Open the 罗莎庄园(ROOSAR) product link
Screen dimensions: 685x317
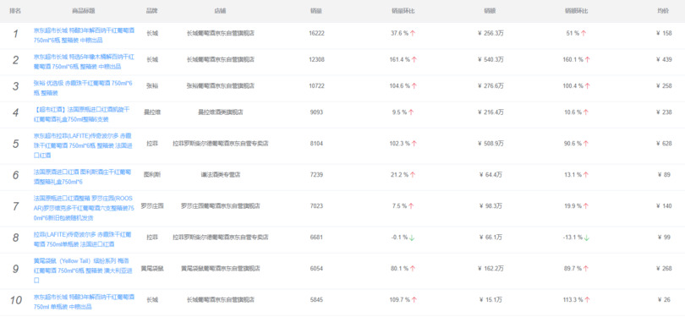[x=84, y=208]
